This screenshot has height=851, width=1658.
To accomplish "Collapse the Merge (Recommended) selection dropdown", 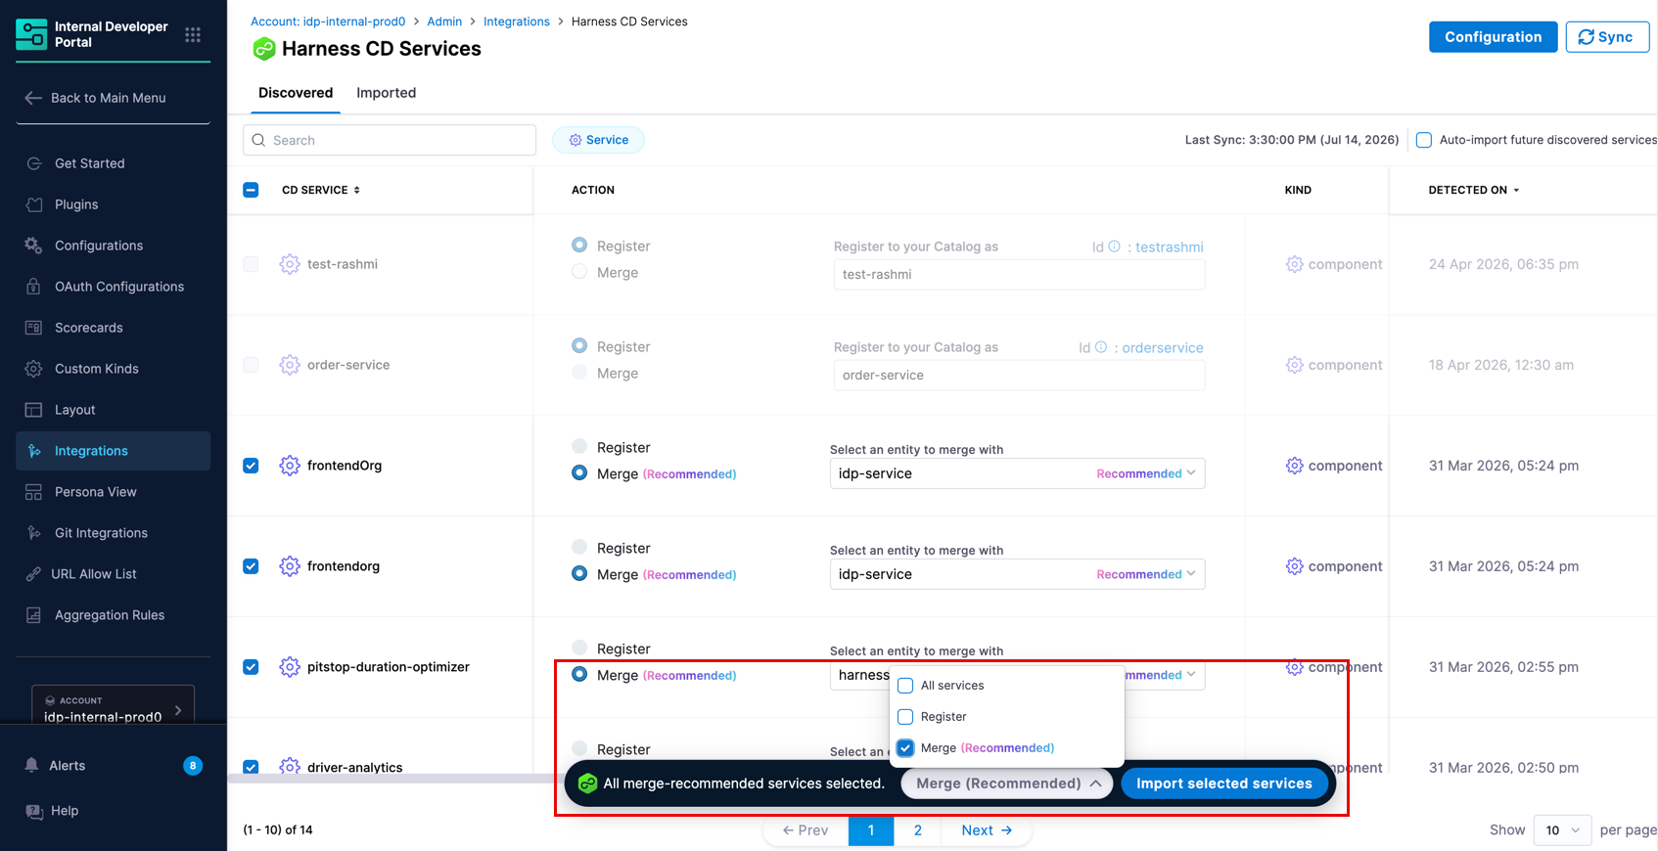I will (x=1007, y=784).
